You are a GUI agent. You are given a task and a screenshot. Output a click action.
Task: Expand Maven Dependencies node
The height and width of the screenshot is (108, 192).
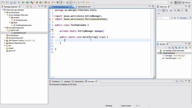click(x=5, y=43)
